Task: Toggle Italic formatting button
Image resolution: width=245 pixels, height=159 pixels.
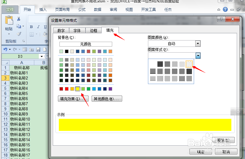Action: click(x=38, y=27)
